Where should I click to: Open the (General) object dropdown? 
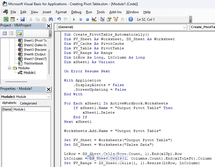pyautogui.click(x=122, y=27)
